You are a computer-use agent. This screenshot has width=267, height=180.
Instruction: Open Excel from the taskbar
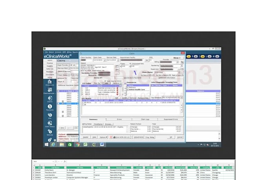(x=86, y=145)
